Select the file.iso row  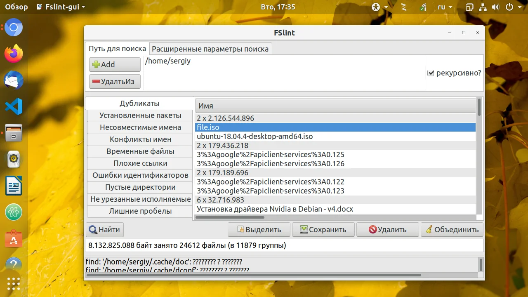coord(335,127)
